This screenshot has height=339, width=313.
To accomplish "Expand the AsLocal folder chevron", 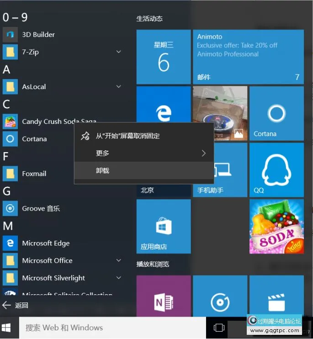I will [119, 86].
